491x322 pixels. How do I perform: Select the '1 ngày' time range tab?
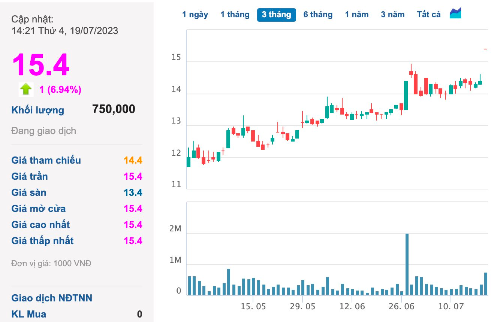tap(195, 15)
